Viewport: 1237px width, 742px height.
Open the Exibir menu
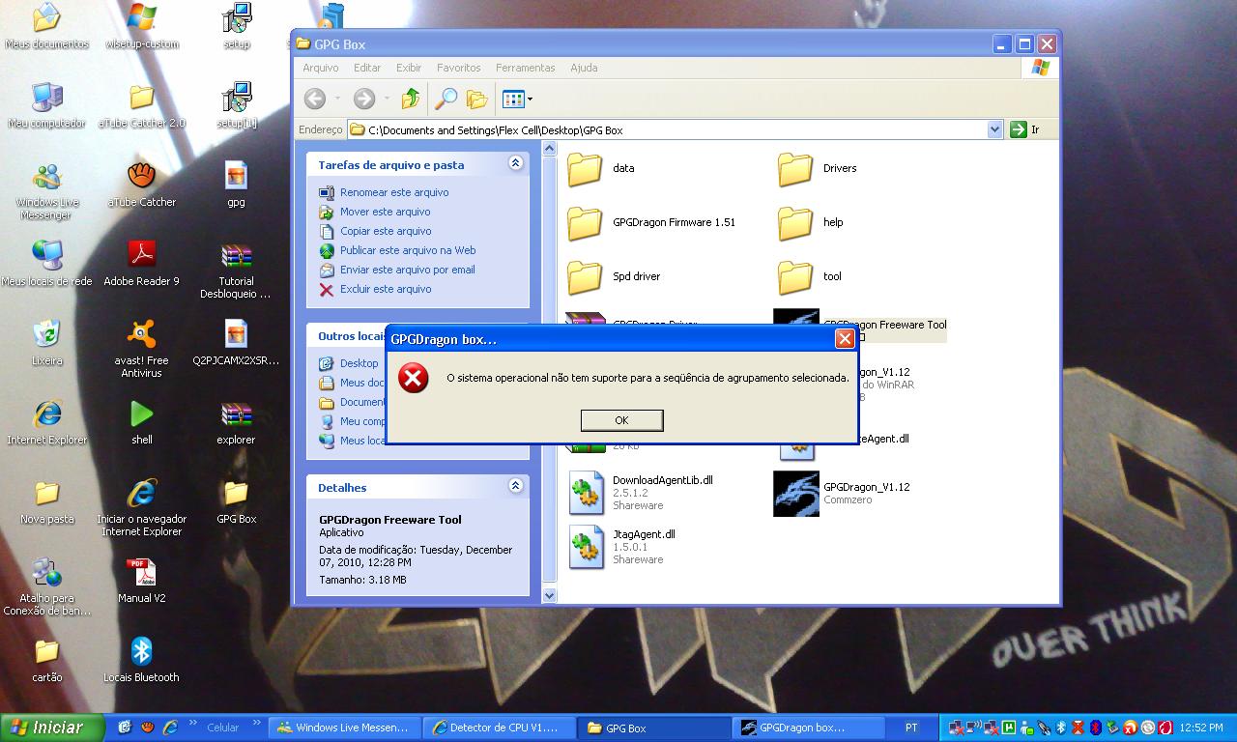coord(409,68)
